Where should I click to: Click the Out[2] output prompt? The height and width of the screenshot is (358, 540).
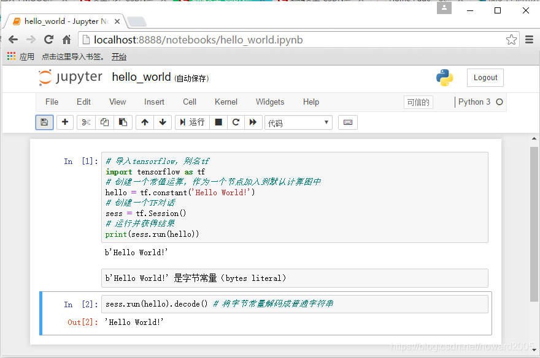[83, 323]
